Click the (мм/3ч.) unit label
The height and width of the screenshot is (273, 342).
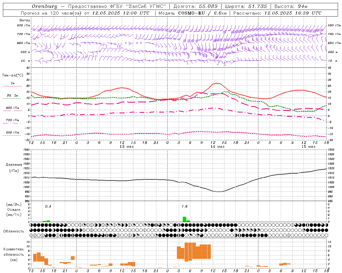coord(14,204)
